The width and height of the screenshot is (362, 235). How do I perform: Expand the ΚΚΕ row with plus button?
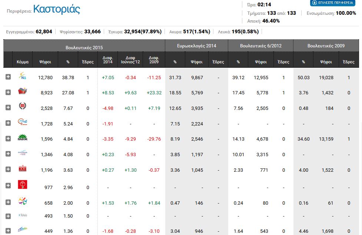coord(8,169)
